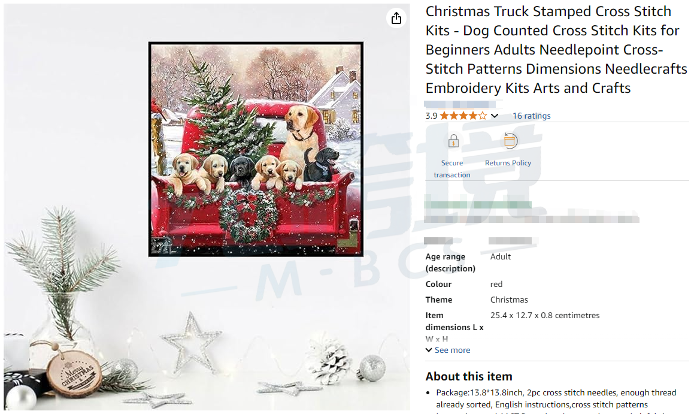The height and width of the screenshot is (414, 694).
Task: Click the chevron left of See more
Action: point(429,350)
